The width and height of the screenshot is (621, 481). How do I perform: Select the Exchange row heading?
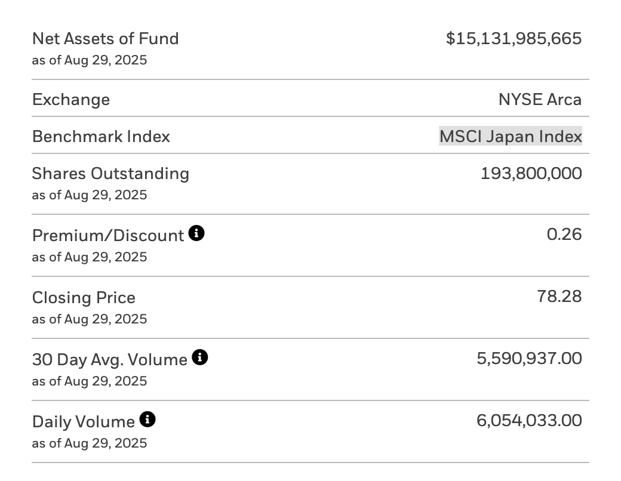(x=70, y=99)
